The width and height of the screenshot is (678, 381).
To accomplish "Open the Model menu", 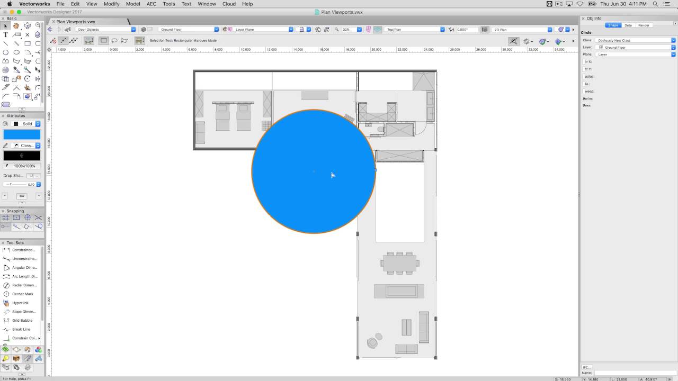I will [x=133, y=4].
